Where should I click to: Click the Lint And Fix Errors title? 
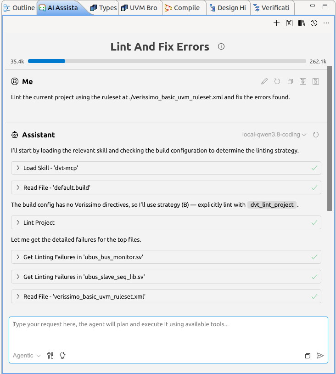(x=160, y=46)
